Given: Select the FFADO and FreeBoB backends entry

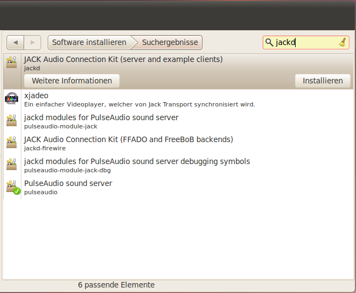Looking at the screenshot, I should 128,143.
